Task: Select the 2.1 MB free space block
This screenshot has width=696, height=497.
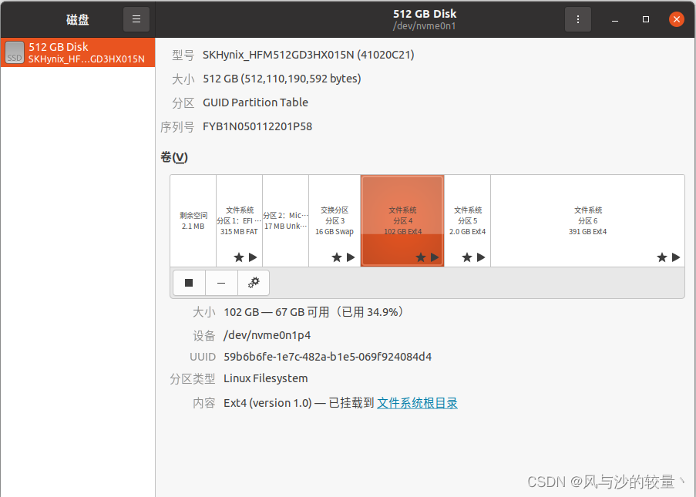Action: (193, 220)
